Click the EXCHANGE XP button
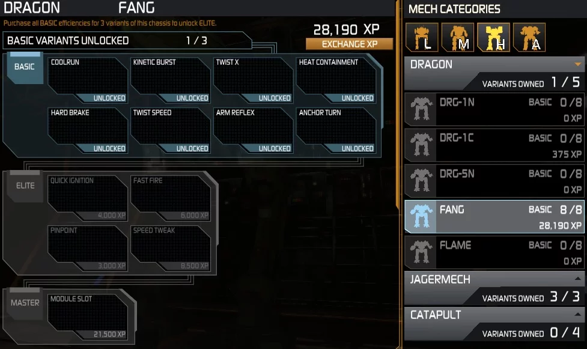The height and width of the screenshot is (349, 587). click(350, 44)
